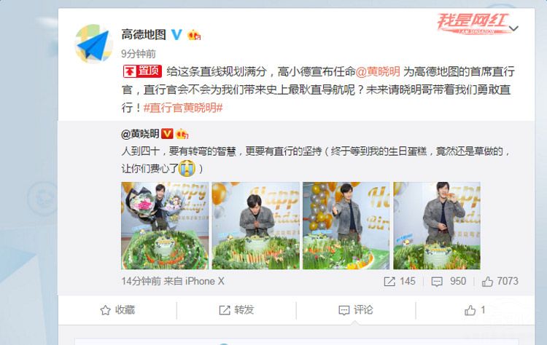
Task: Like the quoted post with 7073 likes
Action: [500, 281]
